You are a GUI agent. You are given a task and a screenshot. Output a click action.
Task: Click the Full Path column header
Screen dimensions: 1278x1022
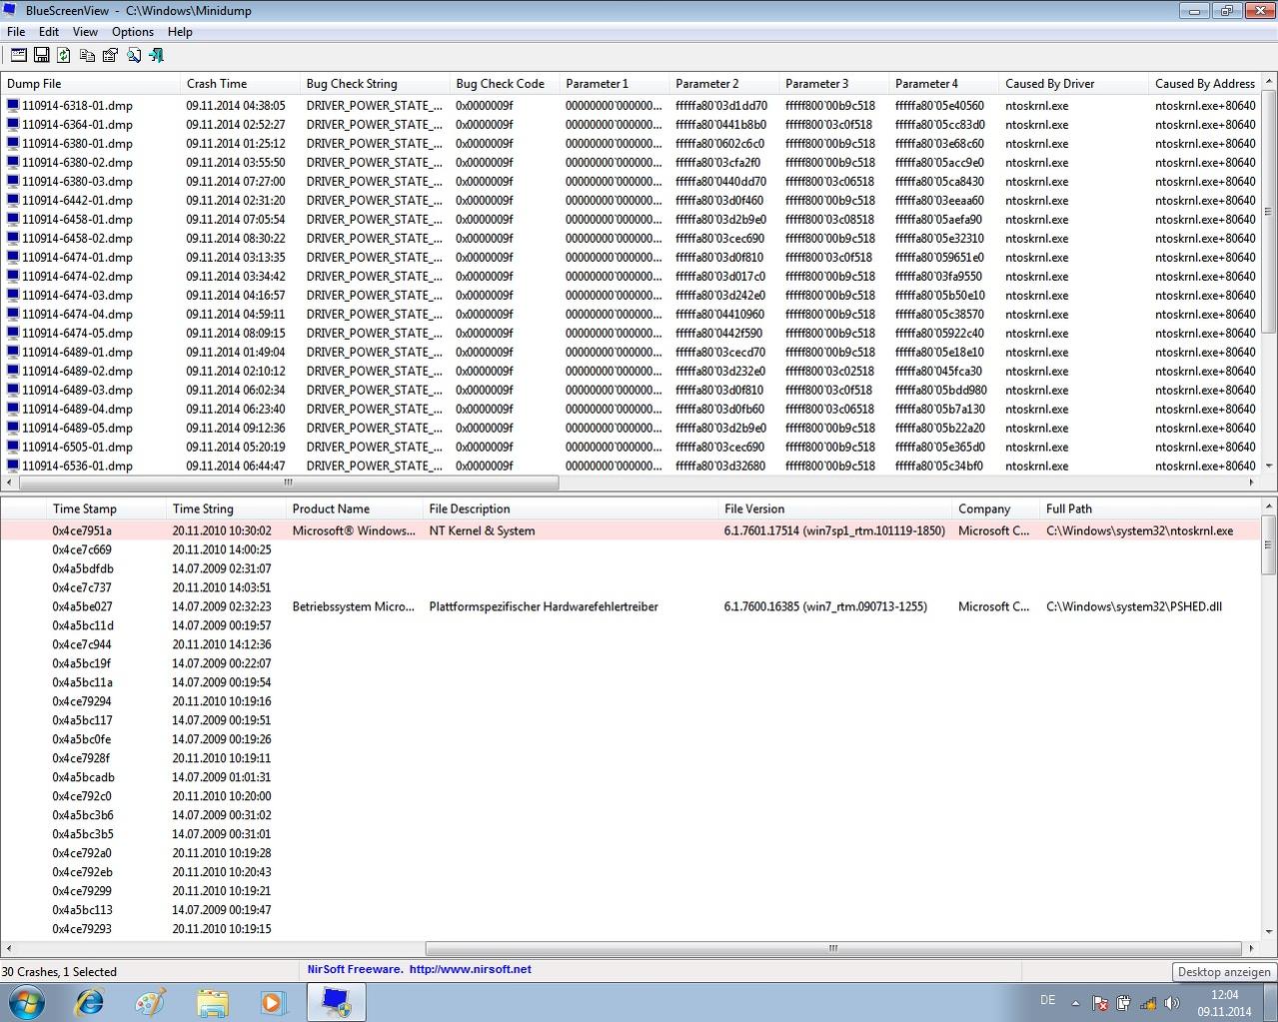(1149, 509)
